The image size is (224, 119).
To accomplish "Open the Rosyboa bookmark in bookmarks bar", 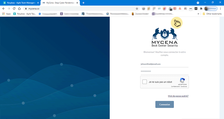I will tap(25, 13).
